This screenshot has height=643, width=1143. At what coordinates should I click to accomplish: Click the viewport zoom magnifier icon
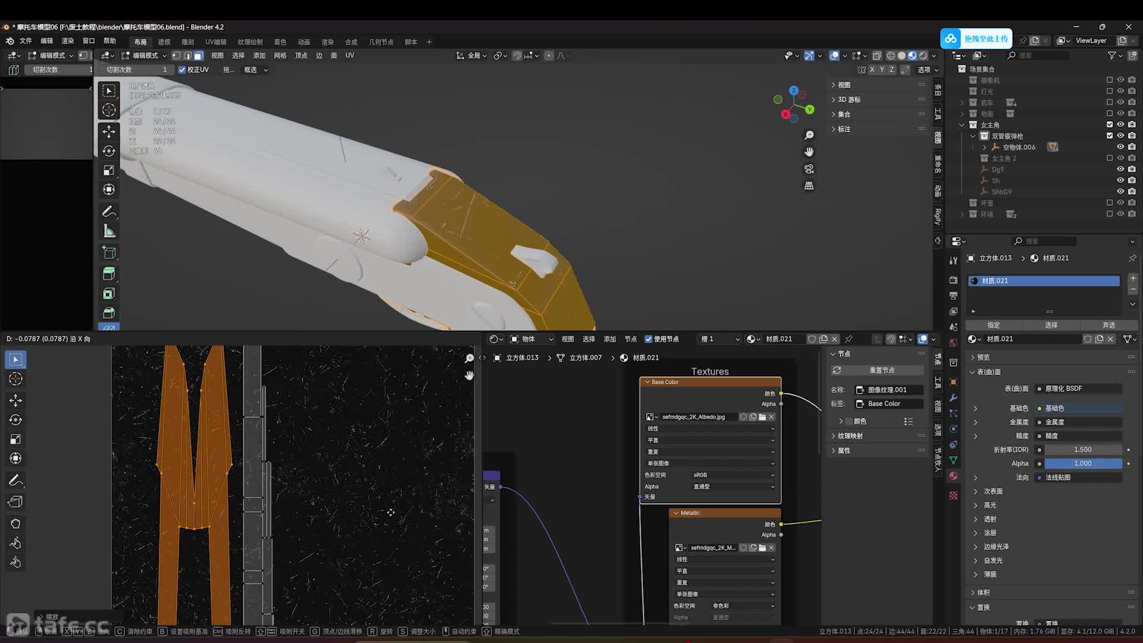tap(809, 136)
